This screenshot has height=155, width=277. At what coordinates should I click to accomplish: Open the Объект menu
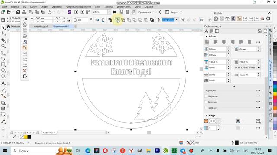click(x=44, y=7)
